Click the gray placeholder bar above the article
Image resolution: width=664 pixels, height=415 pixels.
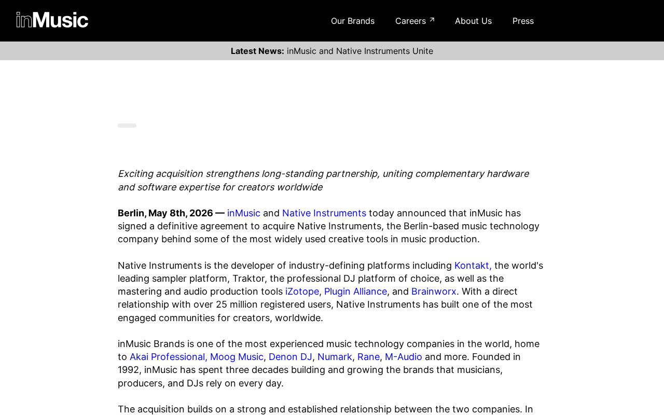[127, 126]
